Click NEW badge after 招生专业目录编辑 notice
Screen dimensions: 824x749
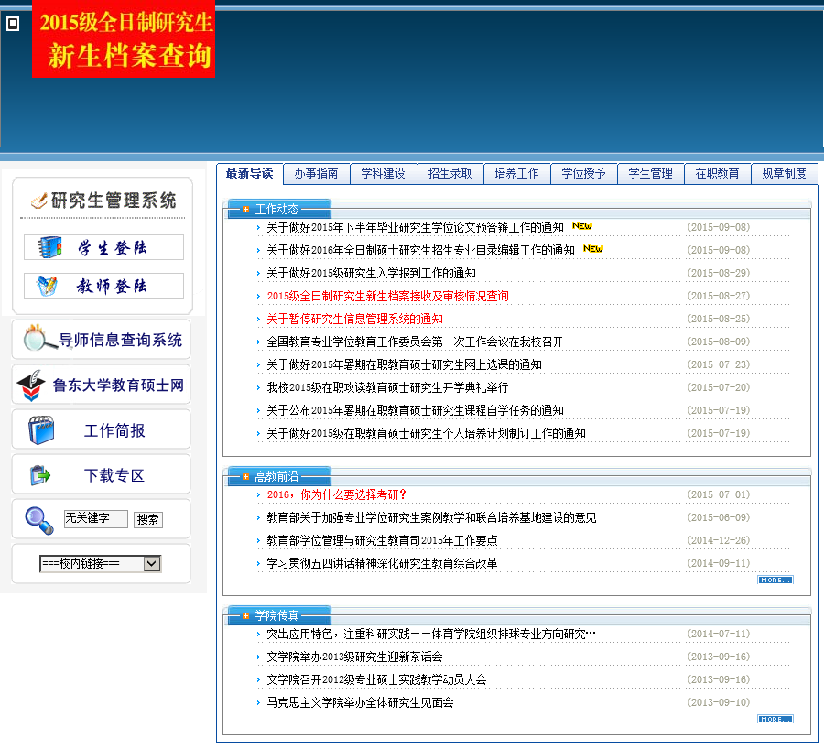click(592, 249)
